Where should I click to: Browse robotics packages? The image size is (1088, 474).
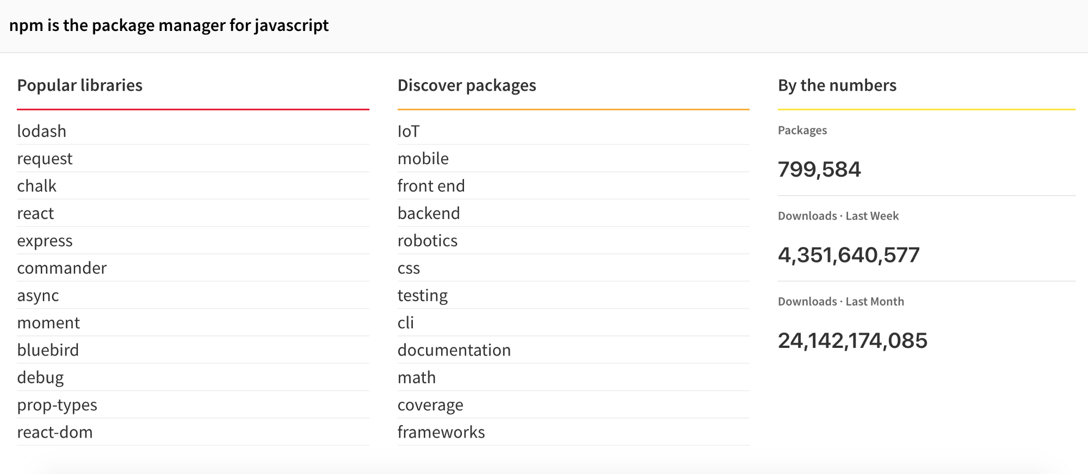click(428, 241)
